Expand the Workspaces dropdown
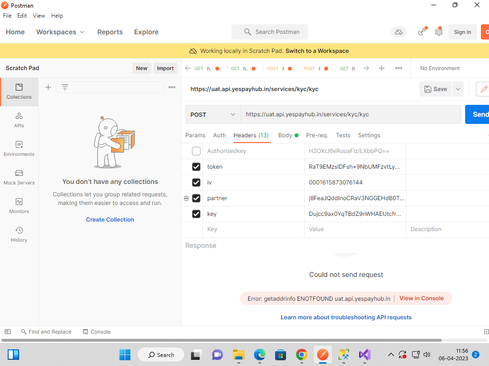This screenshot has width=489, height=366. [60, 32]
